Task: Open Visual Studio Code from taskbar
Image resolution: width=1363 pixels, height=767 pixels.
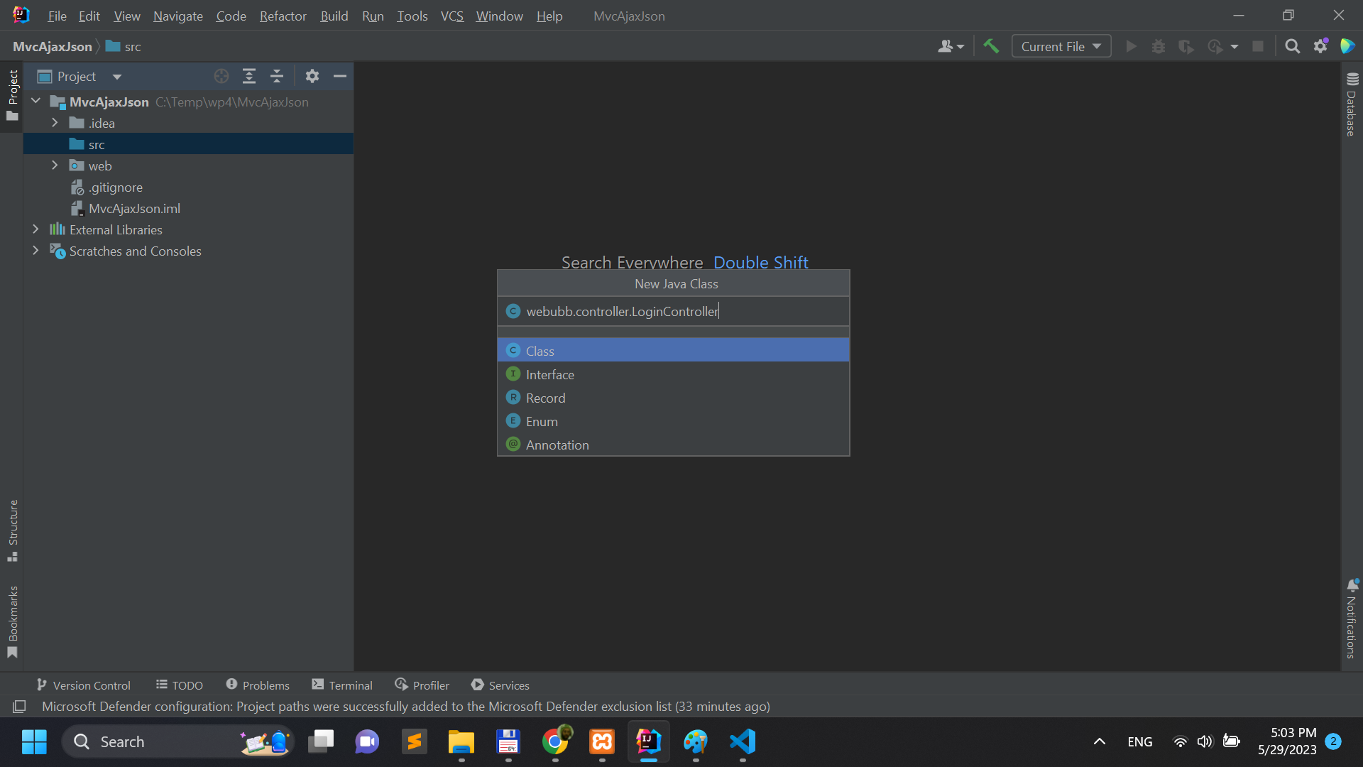Action: (x=743, y=741)
